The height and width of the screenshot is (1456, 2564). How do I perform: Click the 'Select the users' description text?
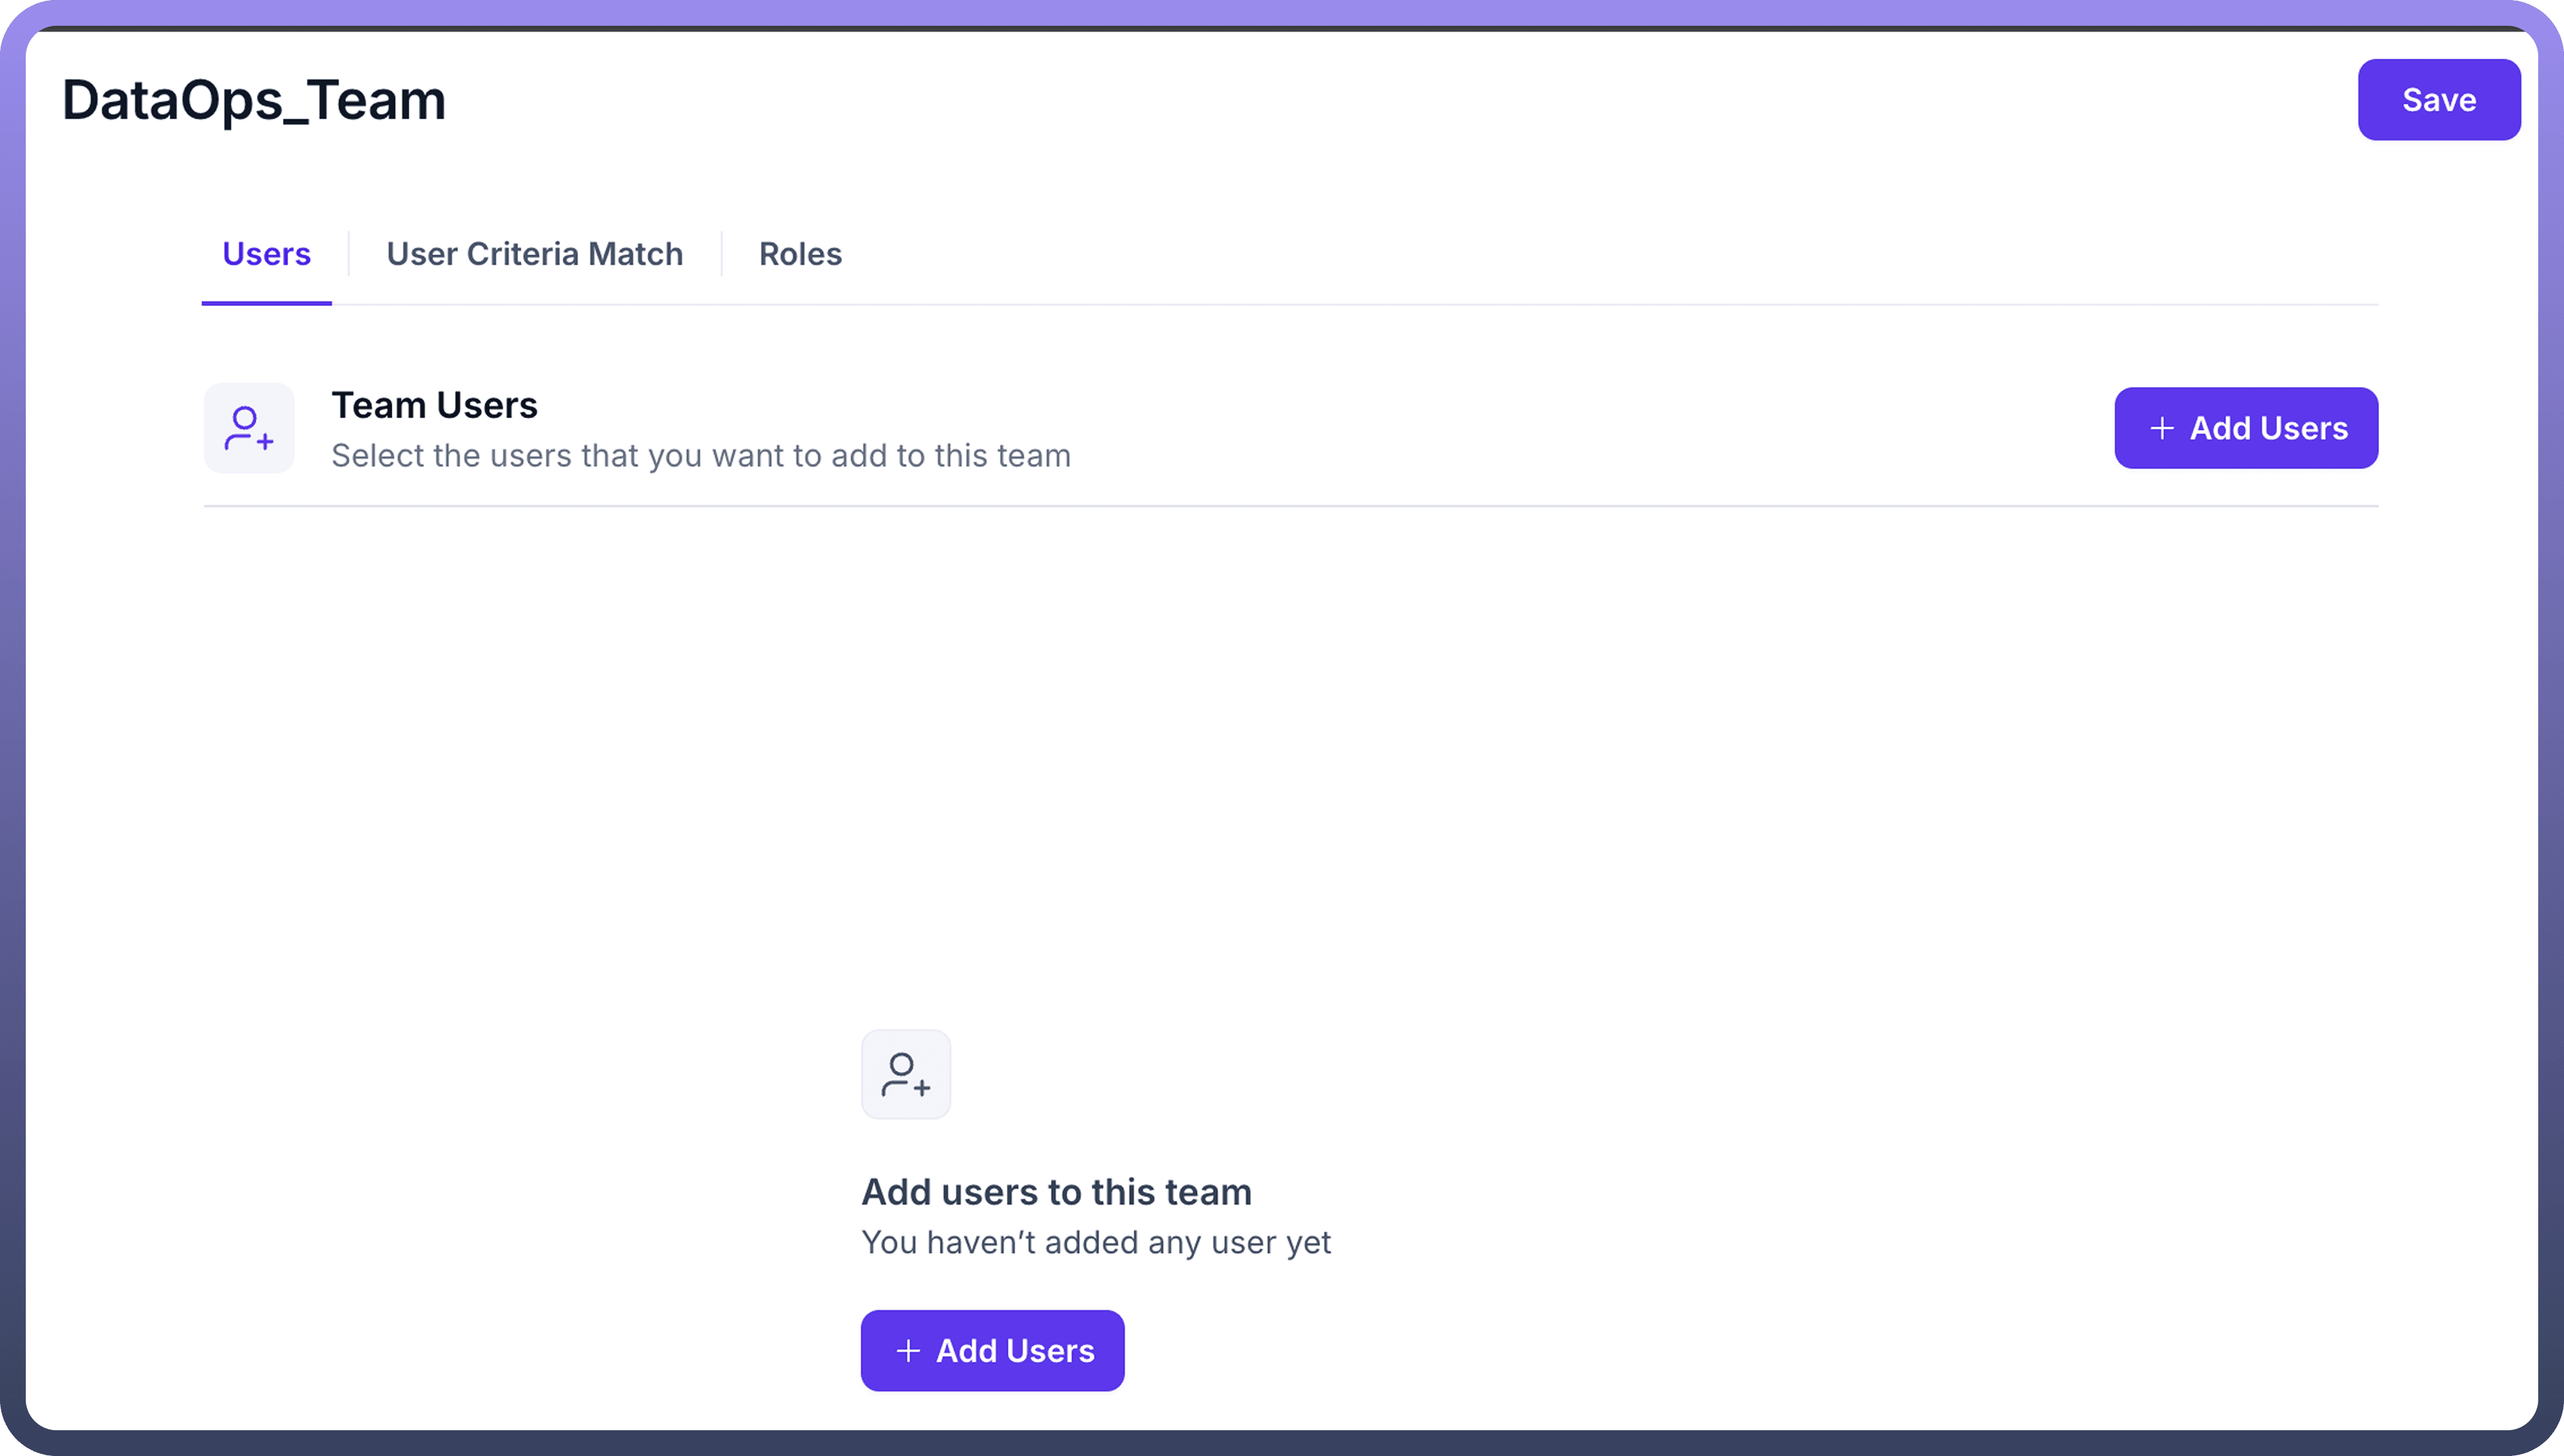pos(700,456)
